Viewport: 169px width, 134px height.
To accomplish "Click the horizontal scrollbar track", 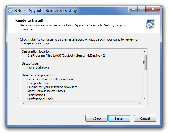I will [x=81, y=104].
